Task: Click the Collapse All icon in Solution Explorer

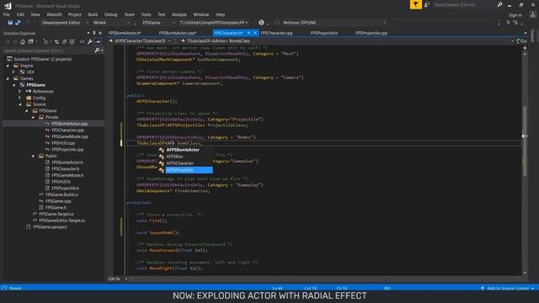Action: (64, 42)
